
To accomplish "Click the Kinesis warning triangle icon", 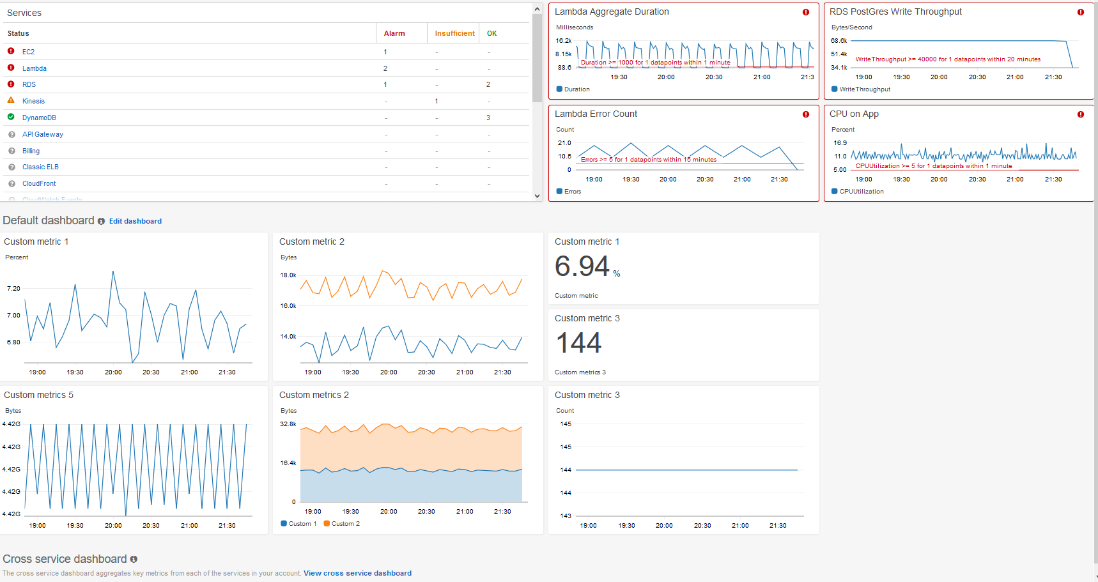I will (11, 100).
